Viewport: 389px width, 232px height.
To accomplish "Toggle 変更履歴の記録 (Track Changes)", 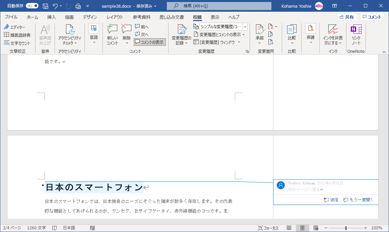I will pos(180,34).
